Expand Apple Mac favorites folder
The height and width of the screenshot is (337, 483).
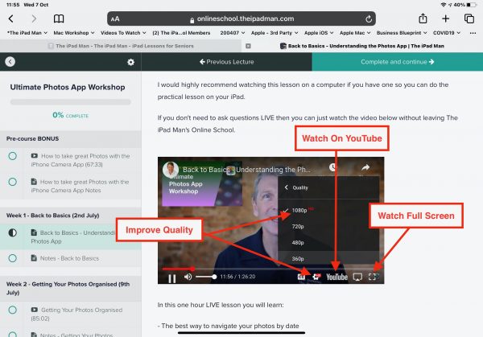355,33
